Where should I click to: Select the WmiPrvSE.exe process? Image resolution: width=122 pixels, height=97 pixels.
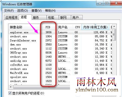pyautogui.click(x=60, y=73)
